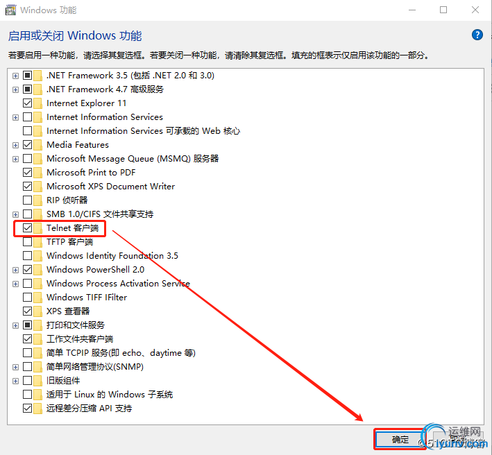Screen dimensions: 492x455
Task: Check 适用于 Linux 的 Windows 子系统 box
Action: (27, 394)
